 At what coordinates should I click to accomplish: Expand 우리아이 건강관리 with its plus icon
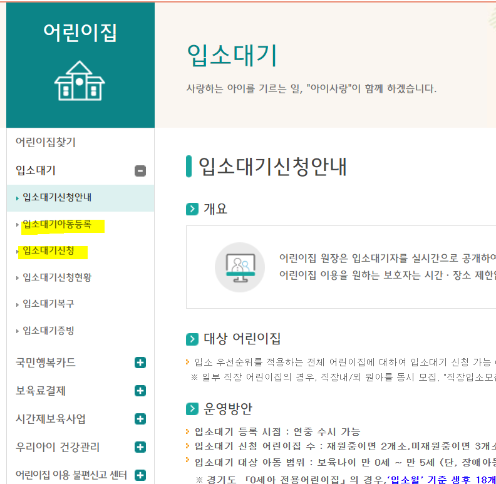pyautogui.click(x=140, y=447)
